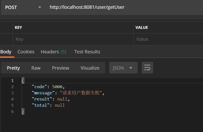Screen dimensions: 203x132
Task: Toggle the wrap lines icon button
Action: 147,68
